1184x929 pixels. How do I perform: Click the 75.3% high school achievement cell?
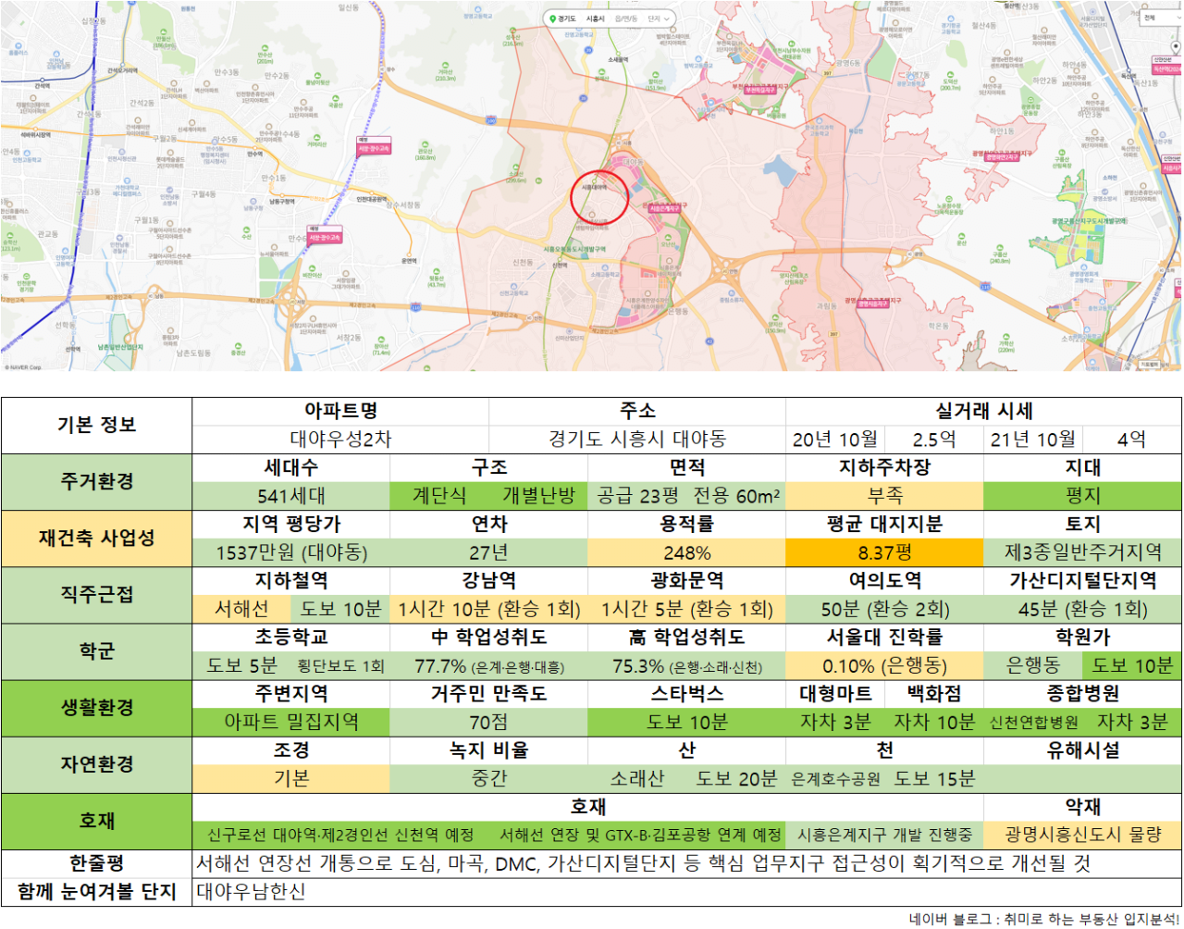pos(686,666)
